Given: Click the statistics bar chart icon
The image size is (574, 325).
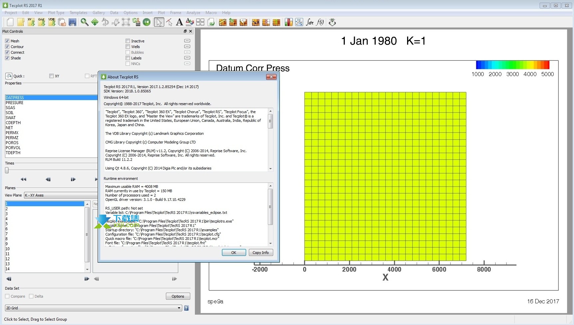Looking at the screenshot, I should point(289,22).
